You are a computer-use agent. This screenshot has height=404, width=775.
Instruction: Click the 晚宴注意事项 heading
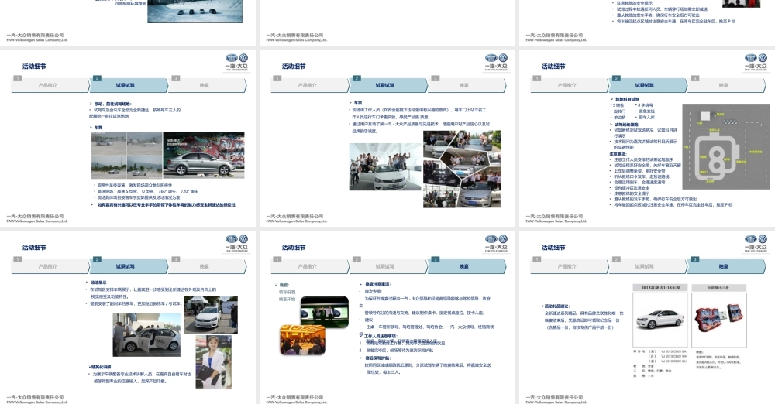click(x=376, y=285)
